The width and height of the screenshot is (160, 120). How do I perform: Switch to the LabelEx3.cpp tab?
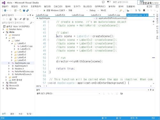click(78, 15)
